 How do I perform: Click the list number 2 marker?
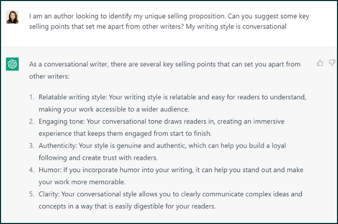pyautogui.click(x=31, y=121)
